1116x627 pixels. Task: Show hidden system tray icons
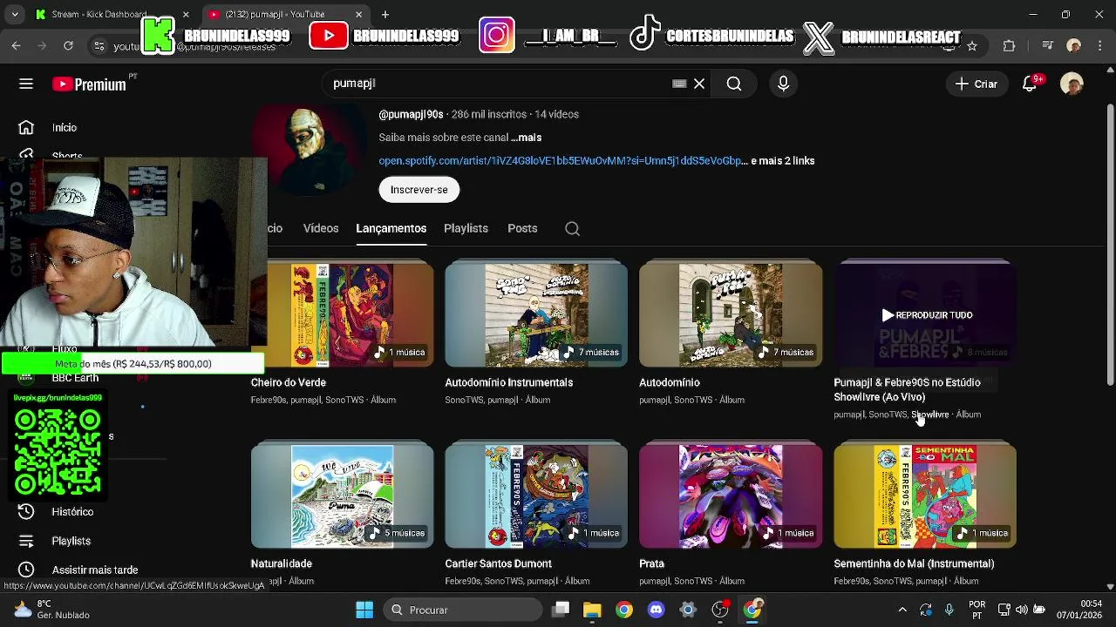[902, 610]
